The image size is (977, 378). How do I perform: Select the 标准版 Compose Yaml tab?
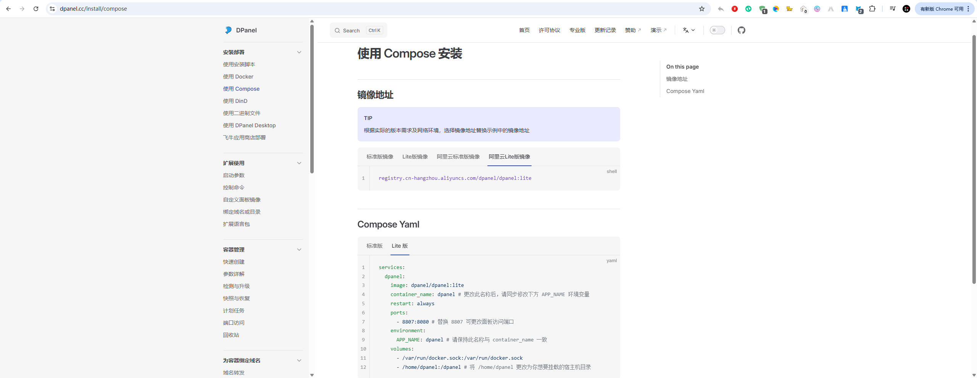pos(374,246)
